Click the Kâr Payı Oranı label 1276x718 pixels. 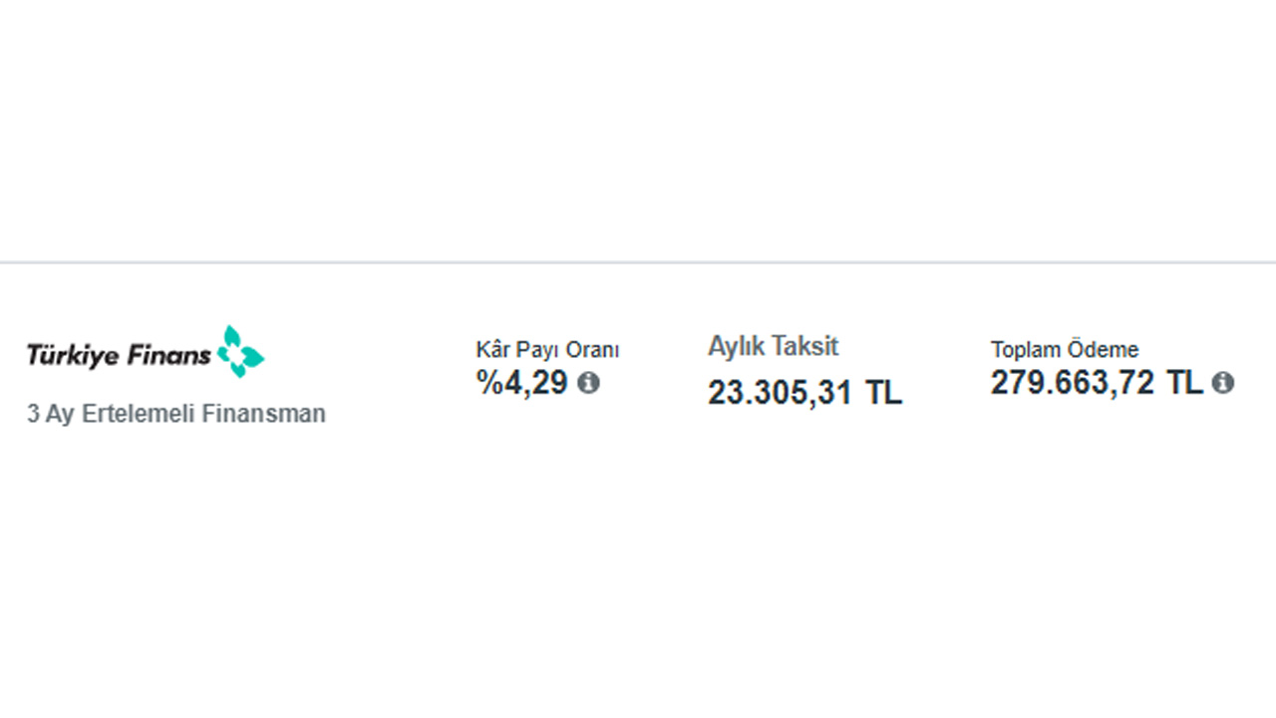point(547,350)
